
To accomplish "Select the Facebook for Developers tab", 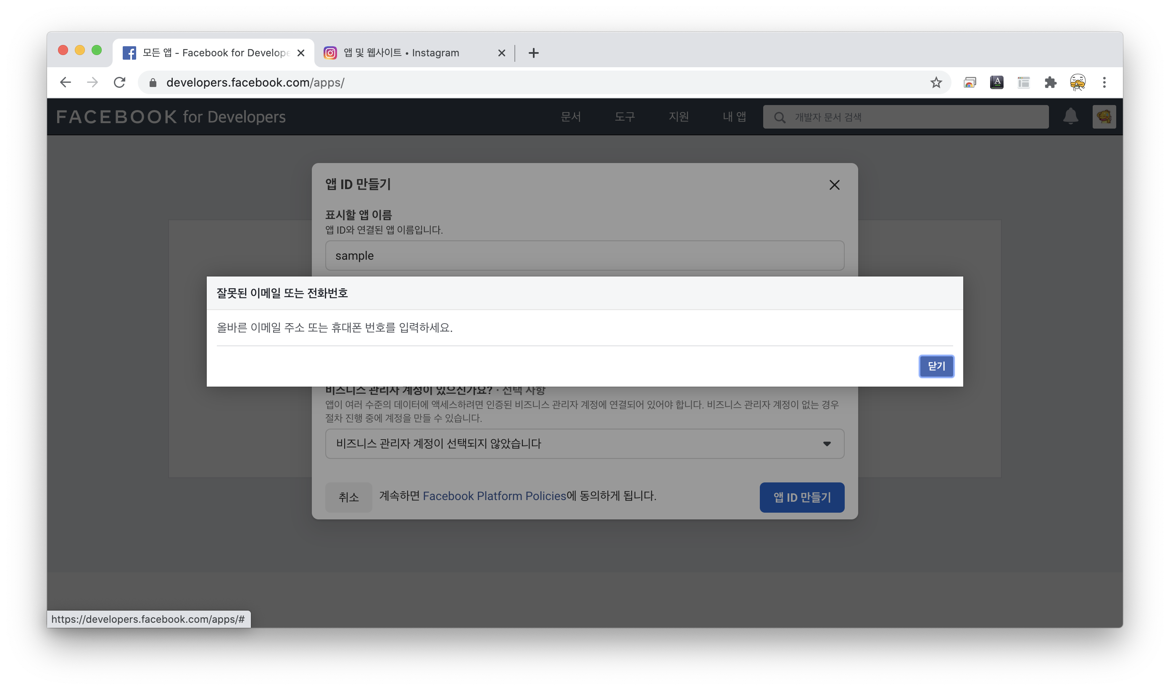I will pos(209,53).
